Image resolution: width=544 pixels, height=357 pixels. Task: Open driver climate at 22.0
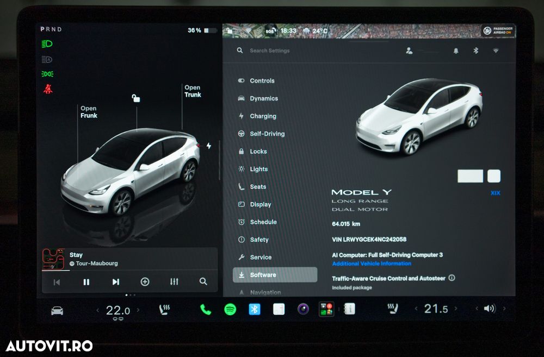118,311
